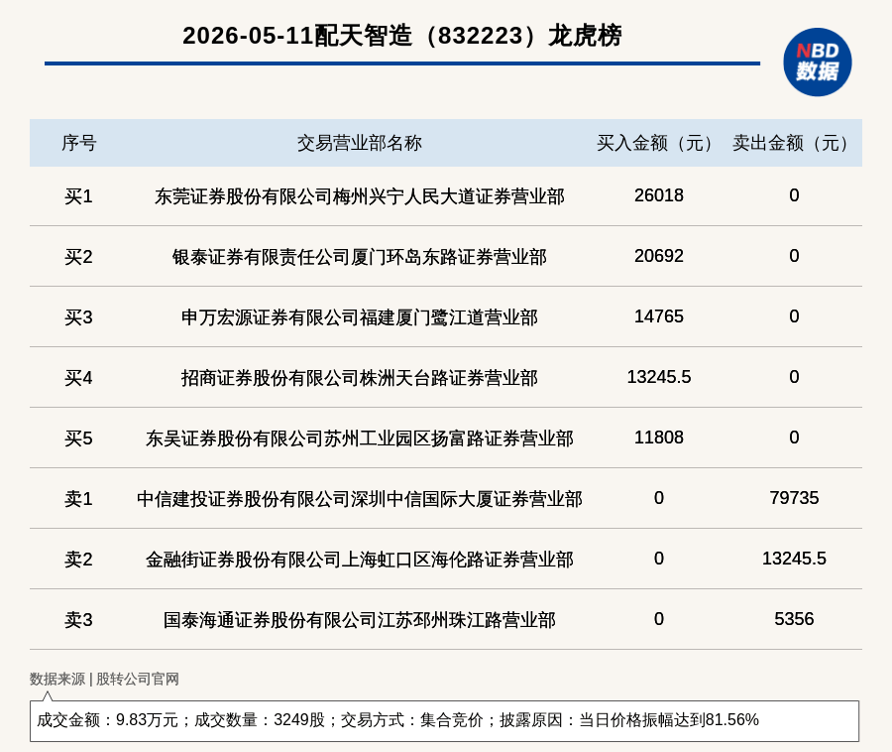Screen dimensions: 892x752
Task: Click the 交易营业部名称 column header
Action: 359,143
